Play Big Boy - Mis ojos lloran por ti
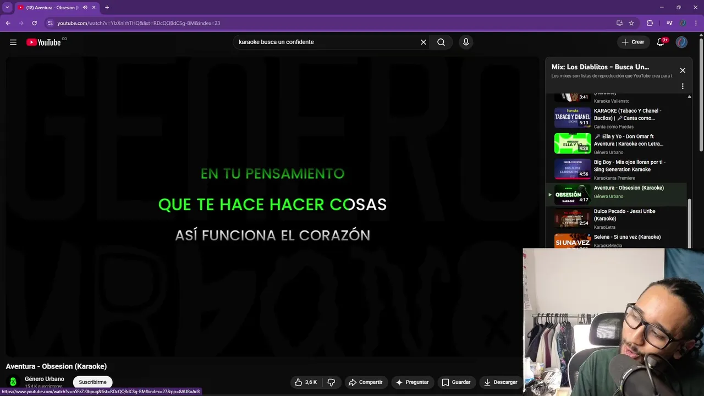704x396 pixels. pyautogui.click(x=616, y=169)
